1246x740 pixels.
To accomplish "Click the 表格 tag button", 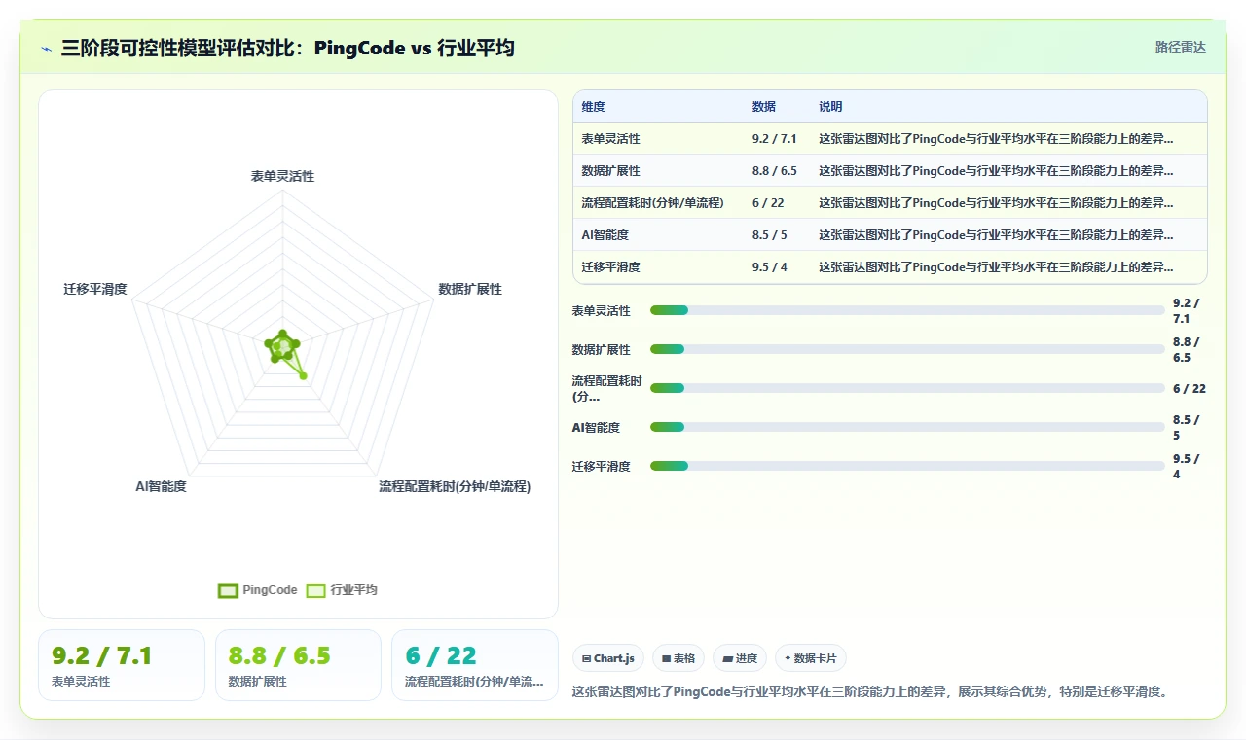I will tap(678, 658).
